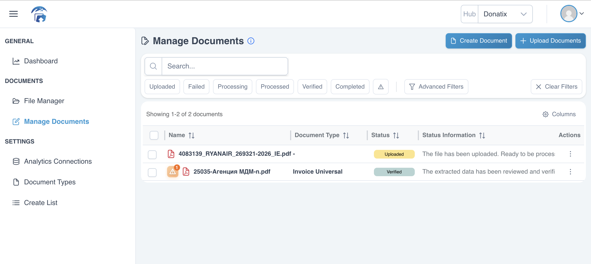The width and height of the screenshot is (591, 264).
Task: Click the app logo in the top bar
Action: click(x=39, y=14)
